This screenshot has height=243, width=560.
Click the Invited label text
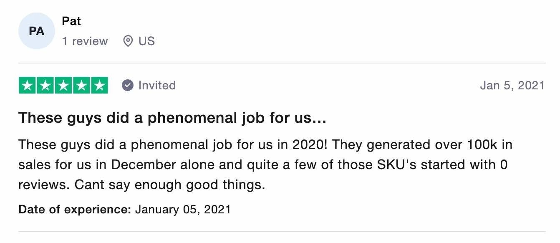point(157,85)
